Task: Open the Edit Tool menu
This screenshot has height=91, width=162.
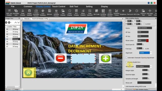Action: pos(74,7)
